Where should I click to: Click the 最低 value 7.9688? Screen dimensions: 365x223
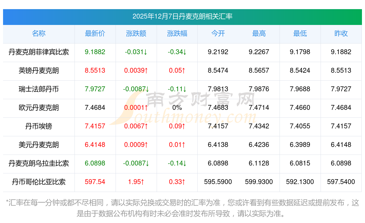click(300, 89)
